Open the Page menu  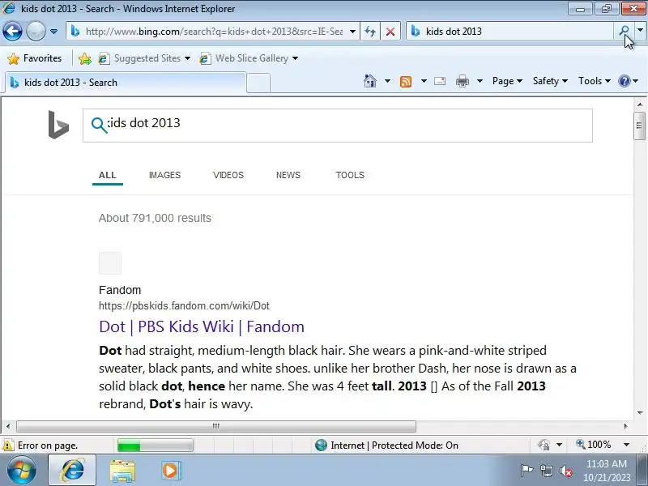[507, 81]
